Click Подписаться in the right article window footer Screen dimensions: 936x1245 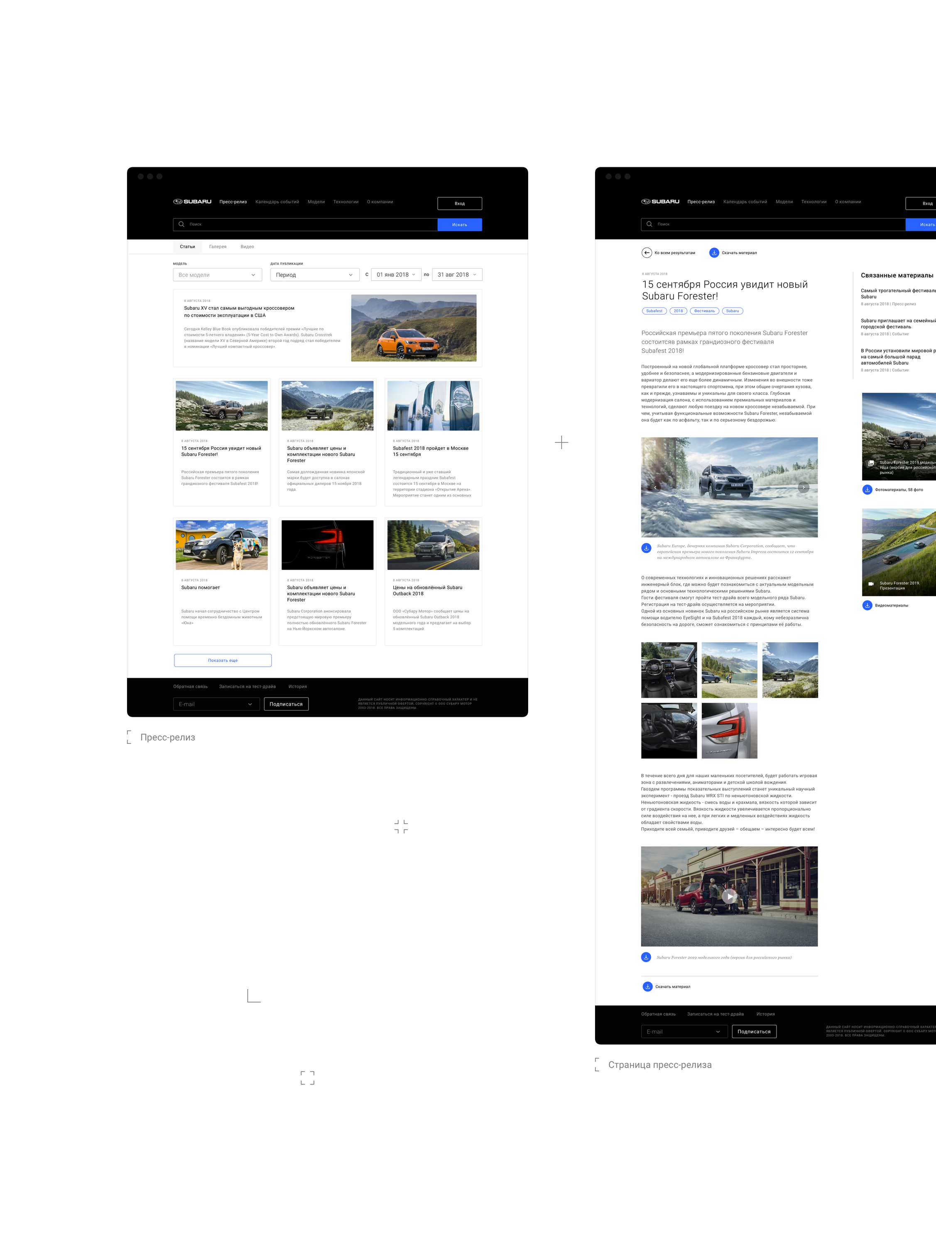(754, 1032)
